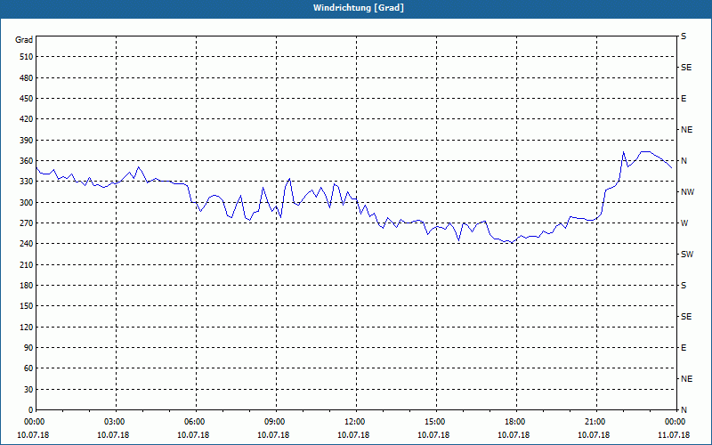The height and width of the screenshot is (445, 712).
Task: Click the 09:00 time axis label
Action: pyautogui.click(x=275, y=422)
